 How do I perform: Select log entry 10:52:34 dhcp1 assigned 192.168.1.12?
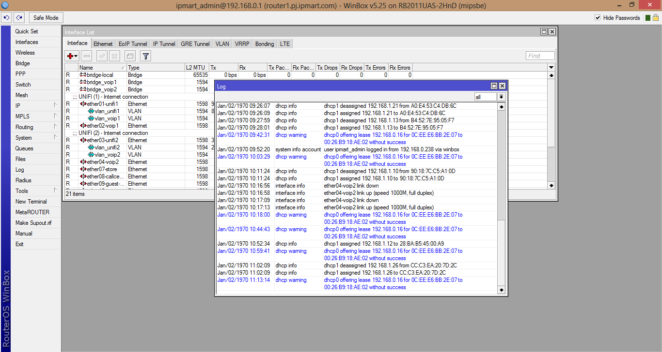click(357, 244)
